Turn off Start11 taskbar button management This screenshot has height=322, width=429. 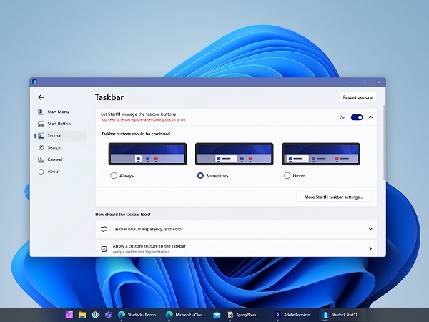click(x=357, y=117)
